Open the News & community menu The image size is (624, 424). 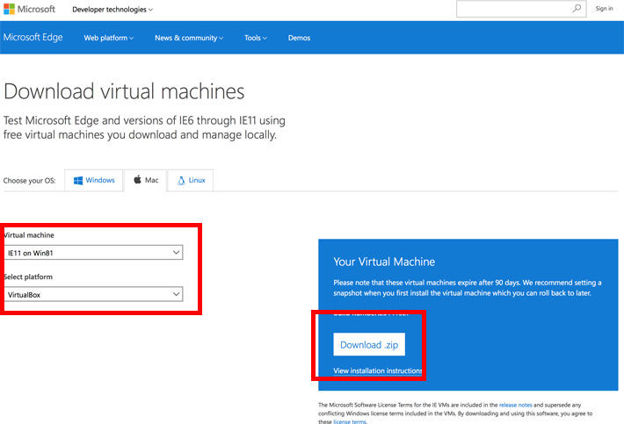[x=188, y=38]
